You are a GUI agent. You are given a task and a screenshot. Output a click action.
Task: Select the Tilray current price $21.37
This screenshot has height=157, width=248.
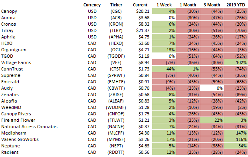point(143,30)
